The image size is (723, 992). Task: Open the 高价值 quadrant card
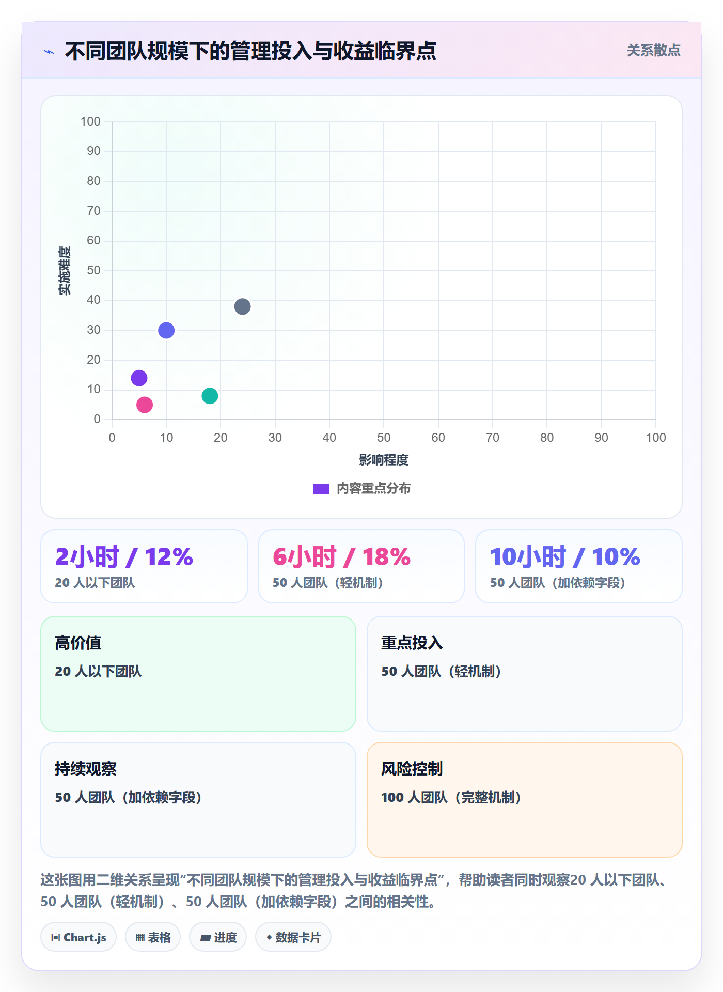198,674
